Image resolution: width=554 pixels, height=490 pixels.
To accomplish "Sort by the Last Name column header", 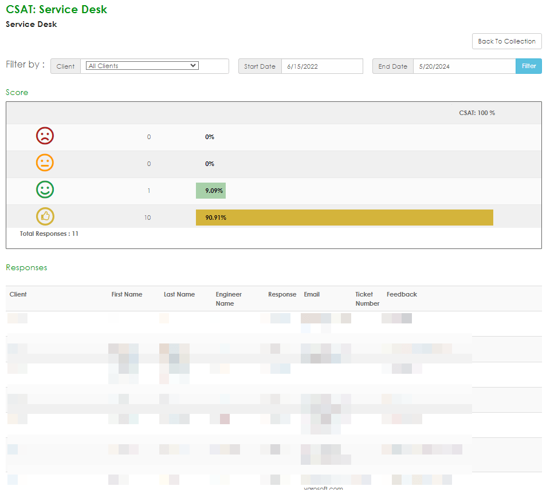I will coord(179,294).
